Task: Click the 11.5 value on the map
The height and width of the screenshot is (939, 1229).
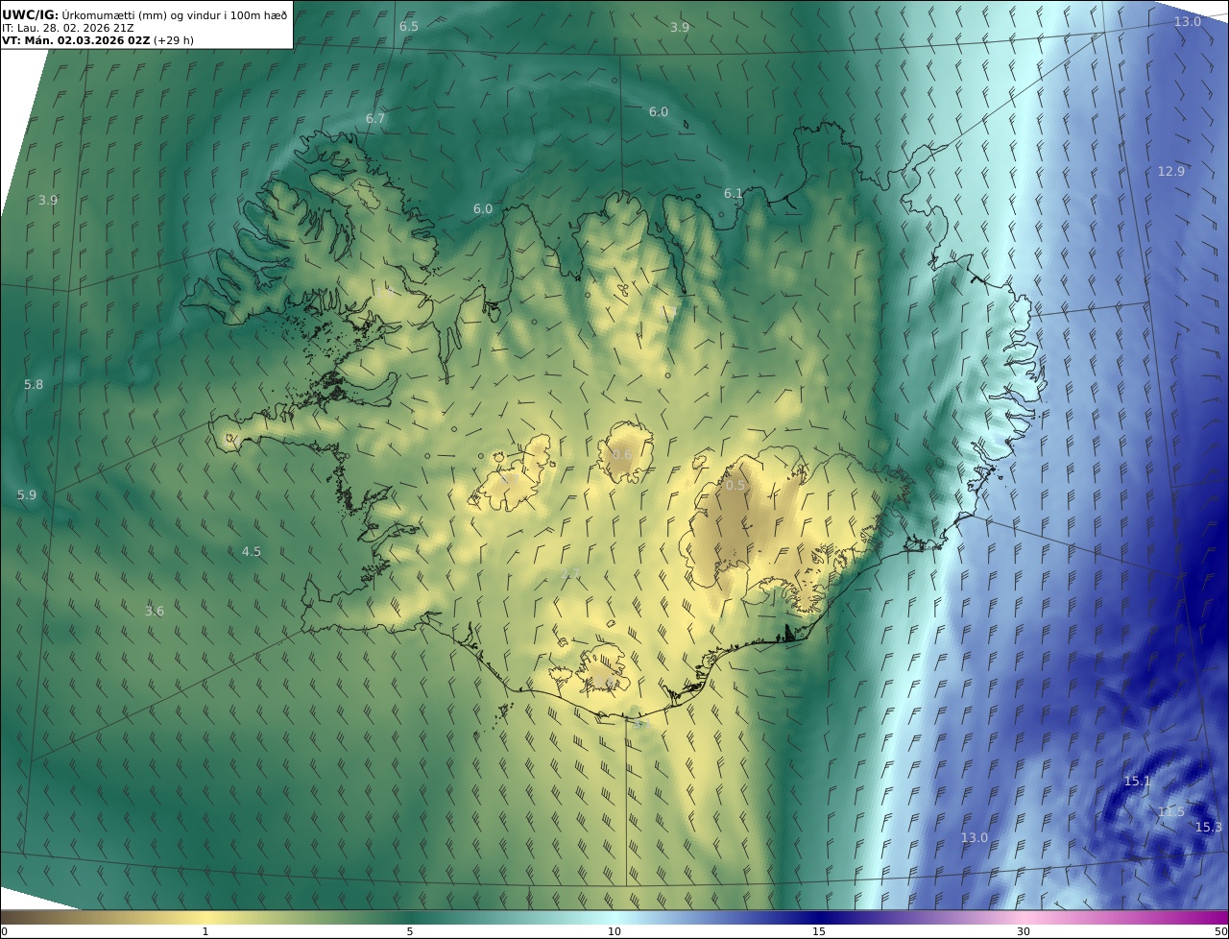Action: click(1171, 811)
